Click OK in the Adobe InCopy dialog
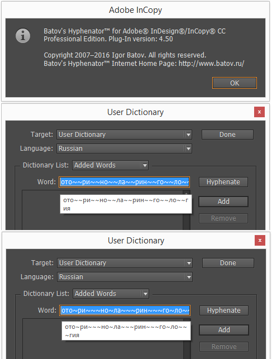272x359 pixels. point(235,83)
